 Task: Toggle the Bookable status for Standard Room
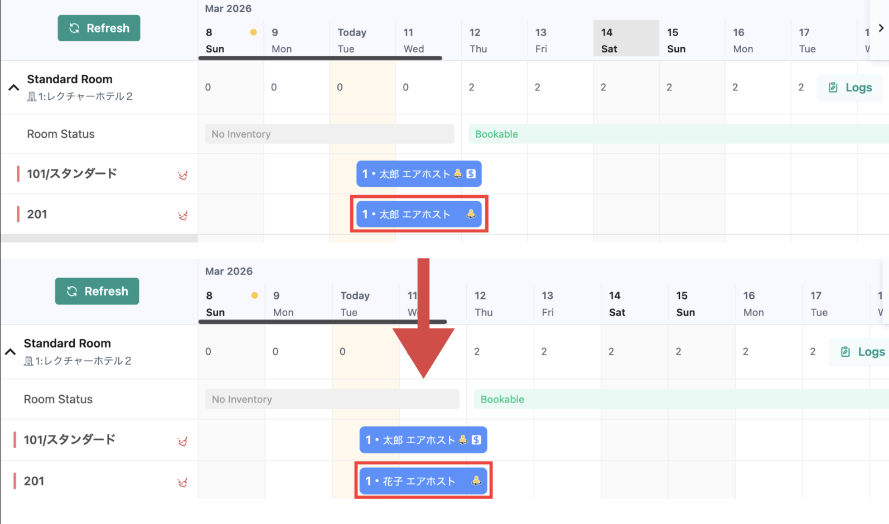pos(496,134)
